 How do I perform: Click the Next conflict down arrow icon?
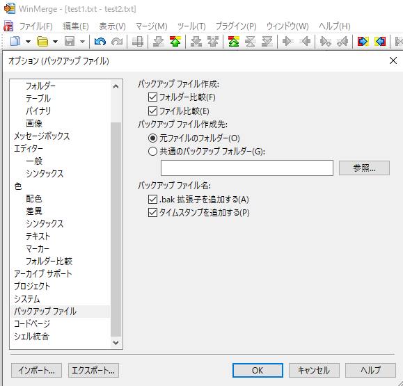(196, 41)
